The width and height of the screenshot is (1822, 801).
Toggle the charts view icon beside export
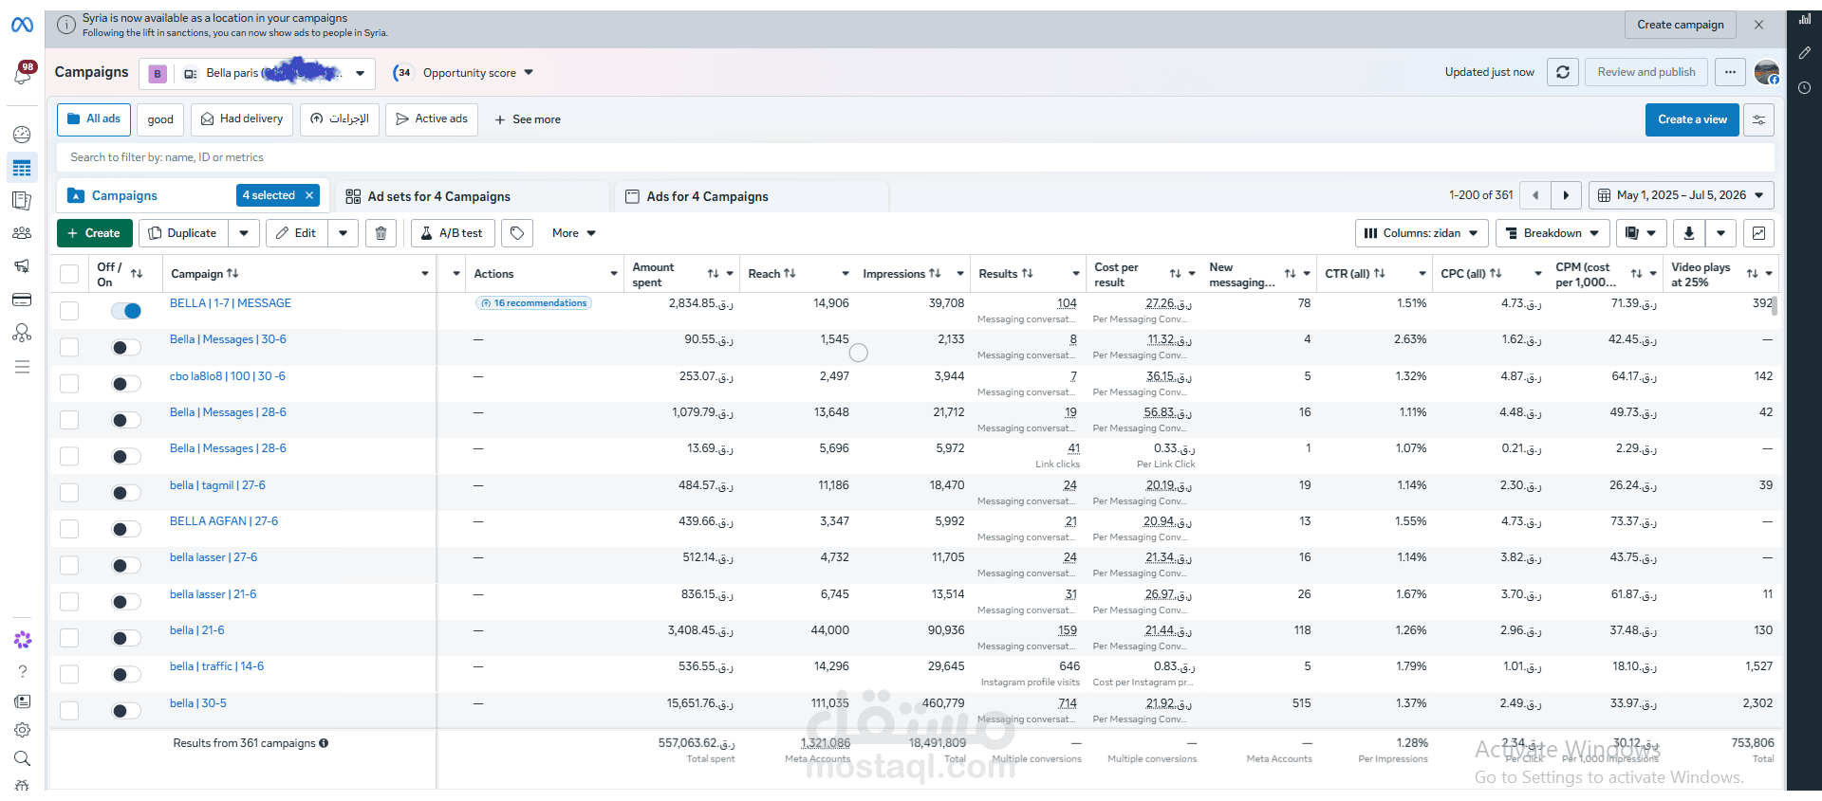coord(1758,233)
